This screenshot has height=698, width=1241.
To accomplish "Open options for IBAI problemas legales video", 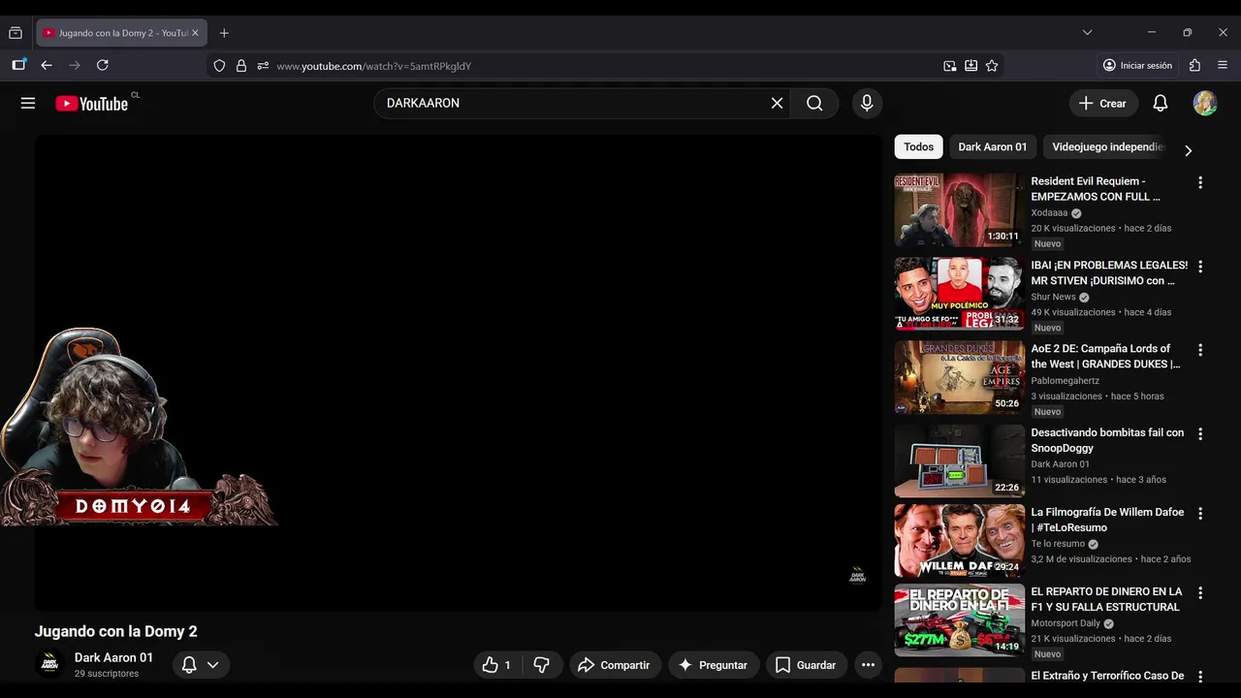I will click(x=1200, y=266).
